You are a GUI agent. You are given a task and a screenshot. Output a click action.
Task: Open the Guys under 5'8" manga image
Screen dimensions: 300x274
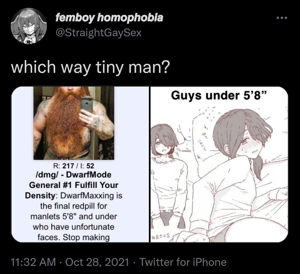(x=219, y=164)
